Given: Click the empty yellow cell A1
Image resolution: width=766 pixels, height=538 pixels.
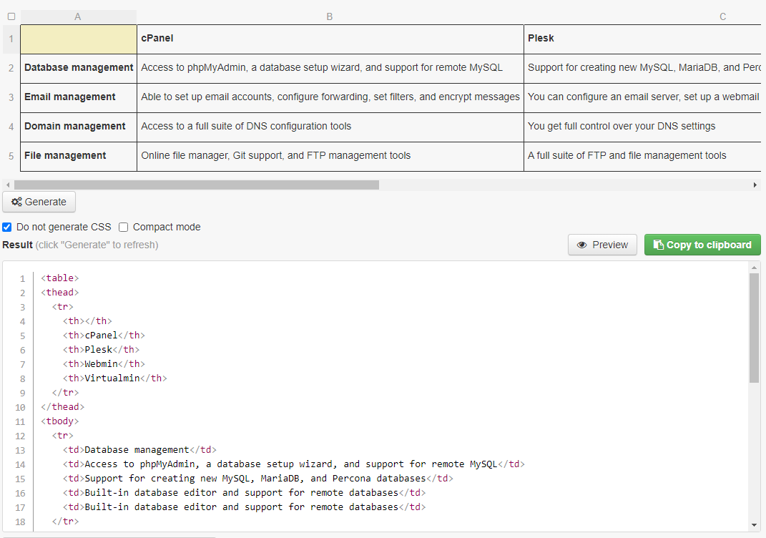Looking at the screenshot, I should pos(78,39).
